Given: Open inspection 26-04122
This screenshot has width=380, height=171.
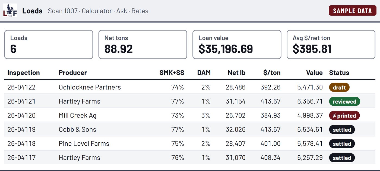Looking at the screenshot, I should tap(21, 87).
